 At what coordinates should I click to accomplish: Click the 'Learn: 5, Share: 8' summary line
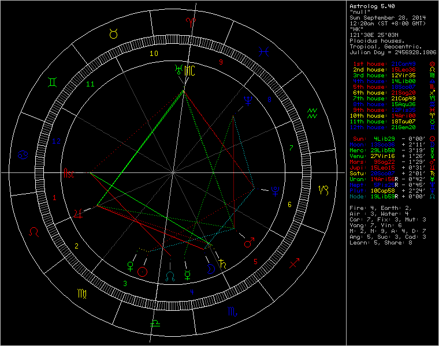point(381,243)
